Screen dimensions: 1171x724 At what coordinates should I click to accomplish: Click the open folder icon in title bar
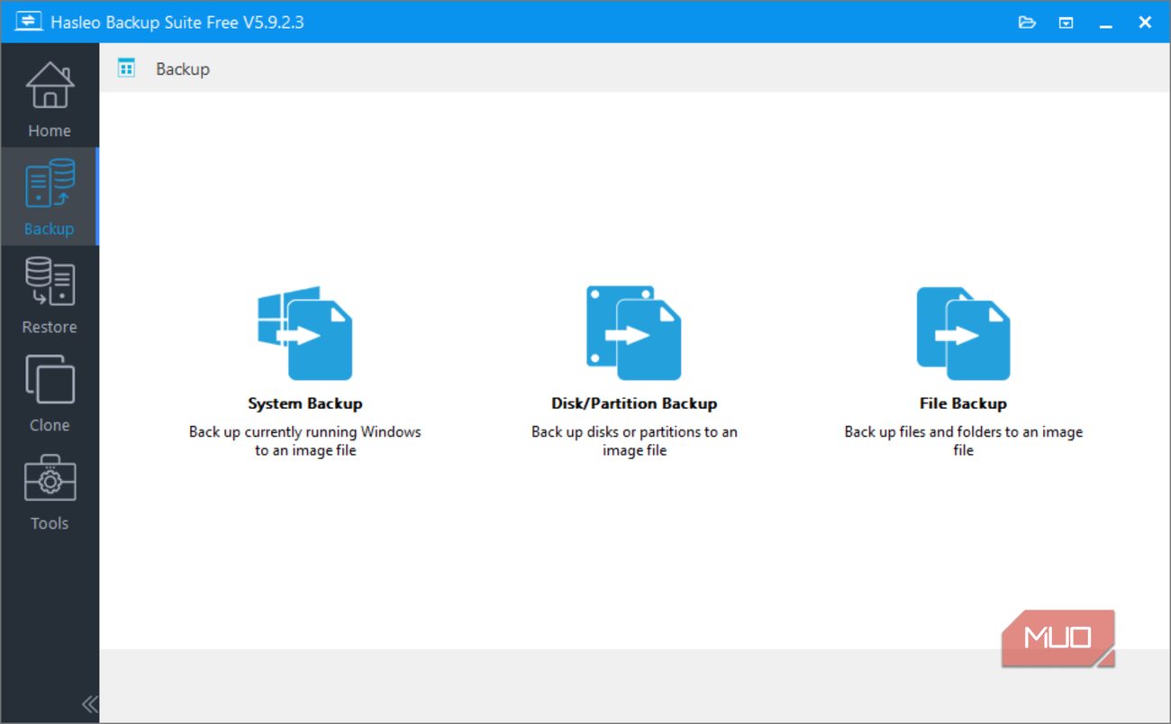pyautogui.click(x=1027, y=23)
